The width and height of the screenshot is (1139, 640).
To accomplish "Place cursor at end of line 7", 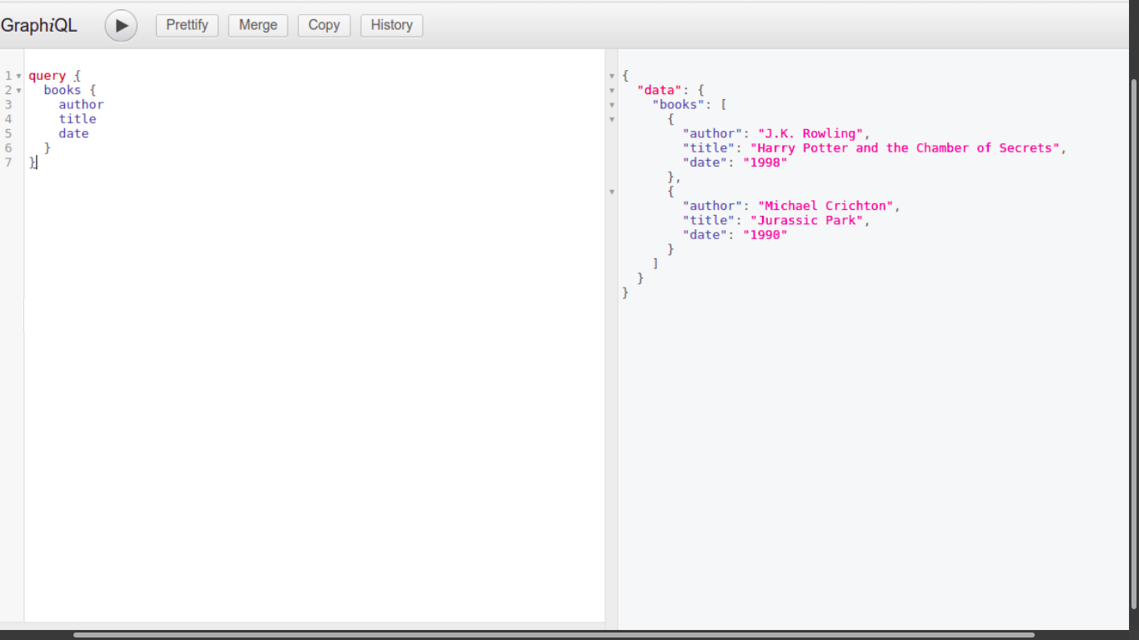I will (38, 162).
